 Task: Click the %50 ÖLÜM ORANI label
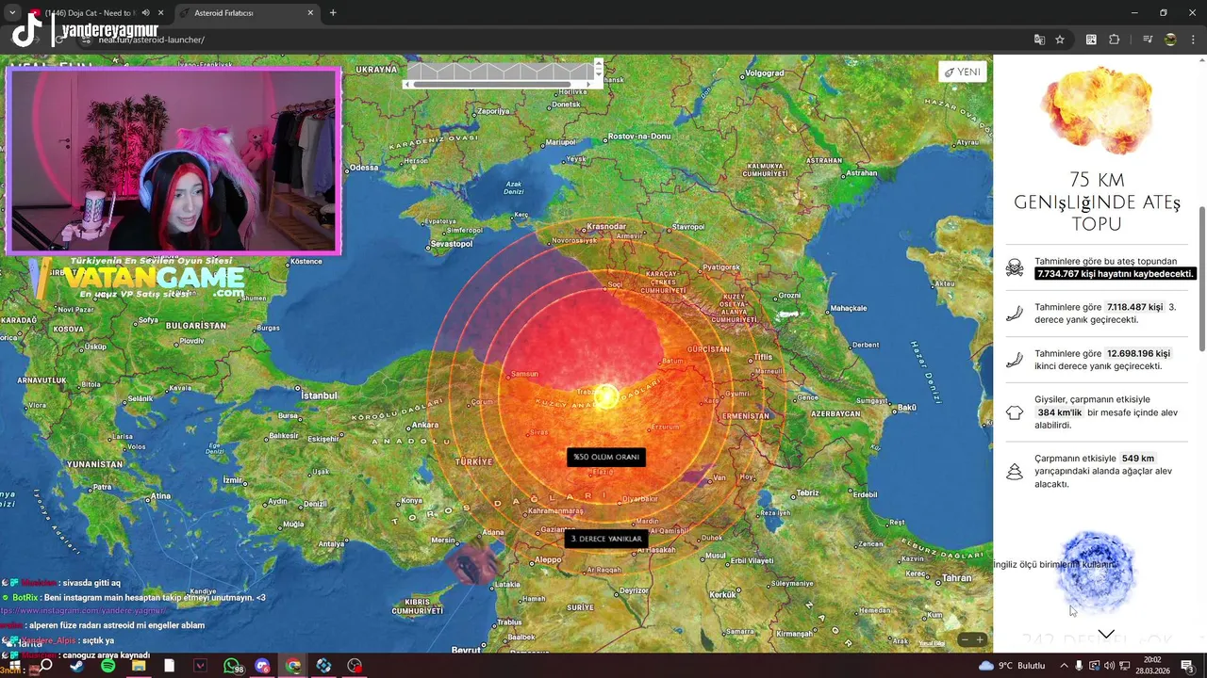[x=606, y=457]
